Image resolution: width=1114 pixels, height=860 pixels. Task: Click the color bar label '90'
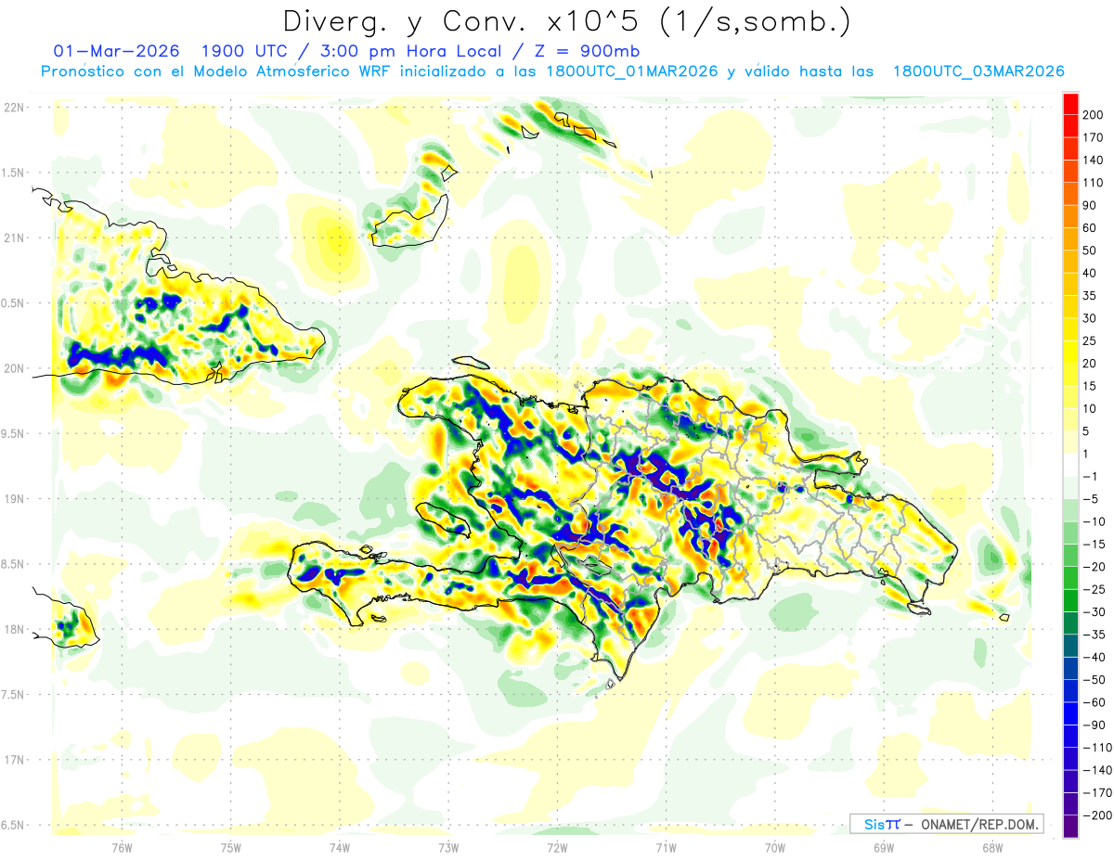[1092, 206]
